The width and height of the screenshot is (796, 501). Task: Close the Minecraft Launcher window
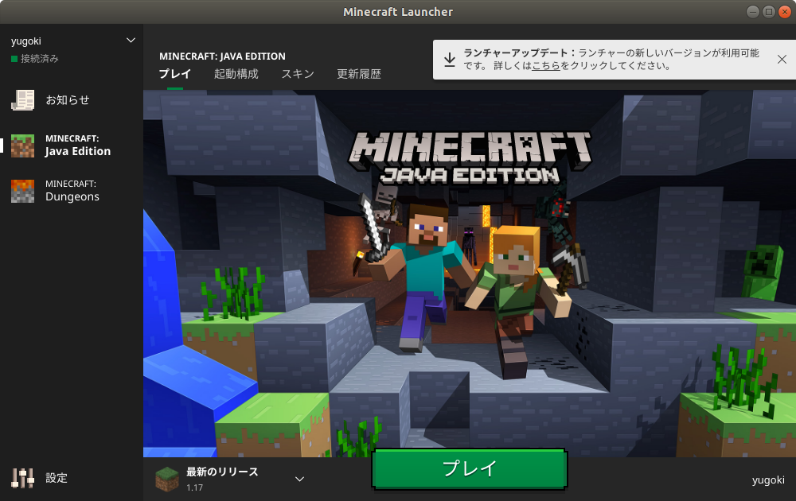point(785,12)
